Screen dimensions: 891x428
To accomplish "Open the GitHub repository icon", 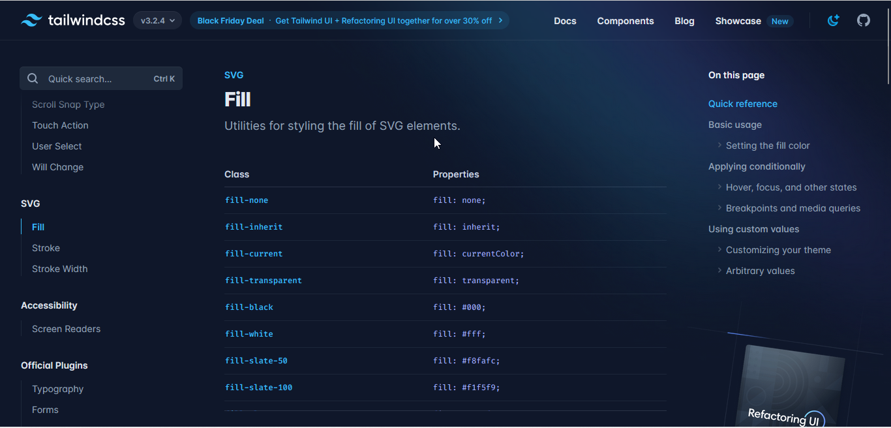I will pos(864,20).
